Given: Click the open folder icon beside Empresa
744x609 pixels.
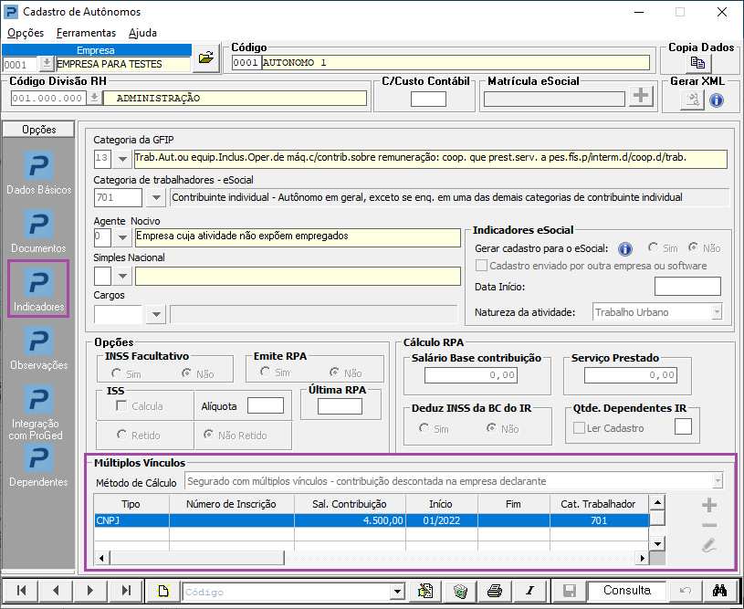Looking at the screenshot, I should pyautogui.click(x=206, y=58).
